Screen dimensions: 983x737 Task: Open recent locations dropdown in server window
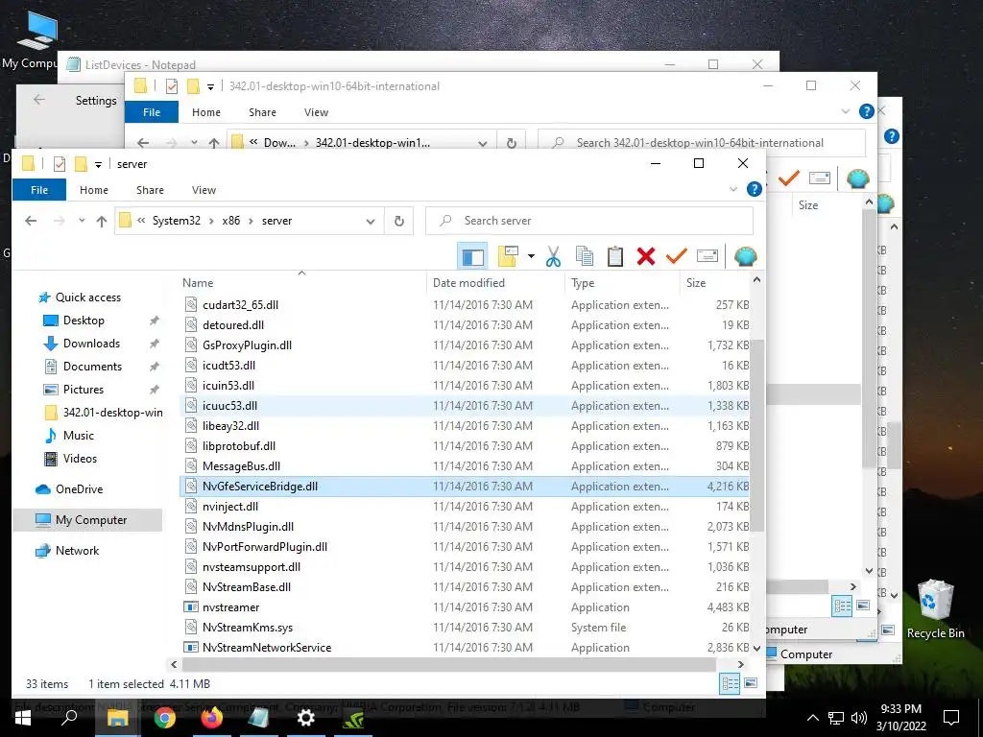(x=82, y=221)
